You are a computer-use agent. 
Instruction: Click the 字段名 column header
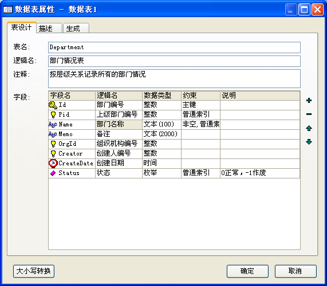72,96
